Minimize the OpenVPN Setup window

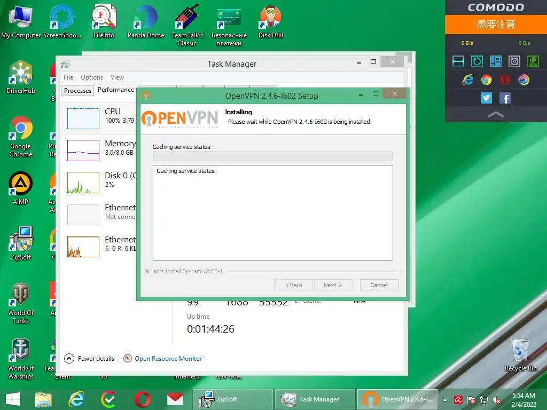coord(361,94)
